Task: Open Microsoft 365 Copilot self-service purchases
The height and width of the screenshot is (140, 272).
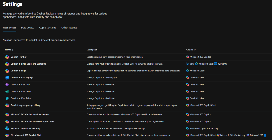Action: pyautogui.click(x=33, y=121)
